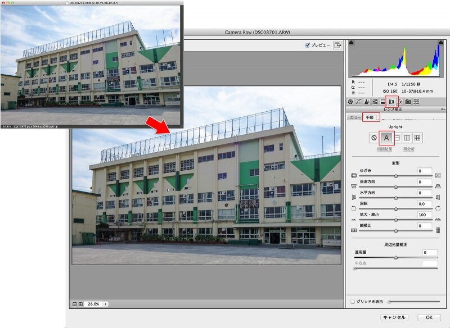Screen dimensions: 450x328
Task: Click small mountain icon left of 拡大・縮小 slider
Action: tap(354, 220)
